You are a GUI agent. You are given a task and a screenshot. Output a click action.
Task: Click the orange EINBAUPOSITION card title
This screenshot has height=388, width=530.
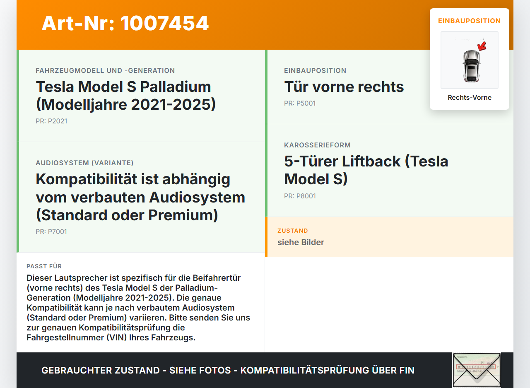point(470,21)
